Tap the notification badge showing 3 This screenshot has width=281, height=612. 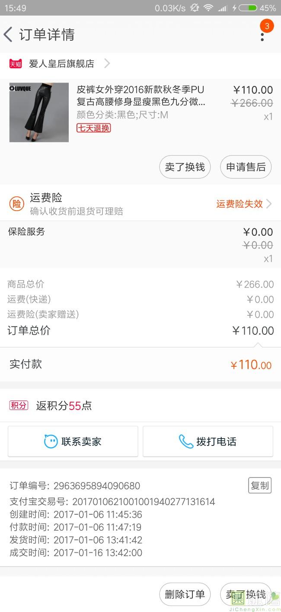267,26
